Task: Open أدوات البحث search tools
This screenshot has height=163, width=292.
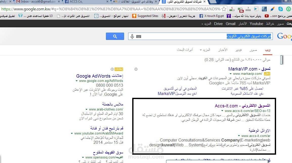Action: pos(185,50)
